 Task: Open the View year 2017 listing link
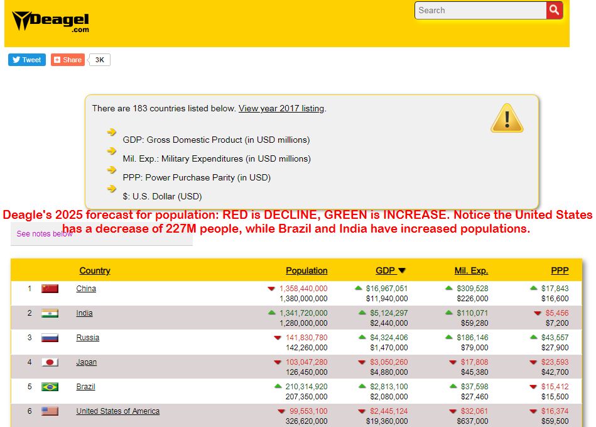pos(281,108)
